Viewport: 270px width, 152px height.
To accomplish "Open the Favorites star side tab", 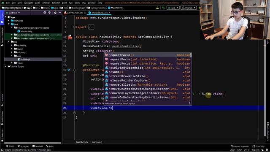I will tap(2, 136).
